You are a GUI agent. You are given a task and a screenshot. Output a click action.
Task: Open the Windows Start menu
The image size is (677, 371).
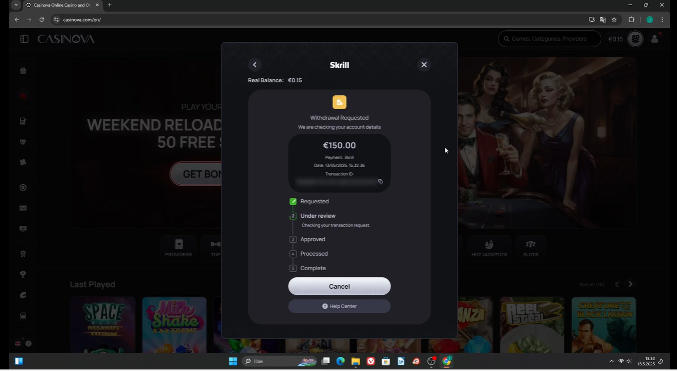click(x=233, y=361)
